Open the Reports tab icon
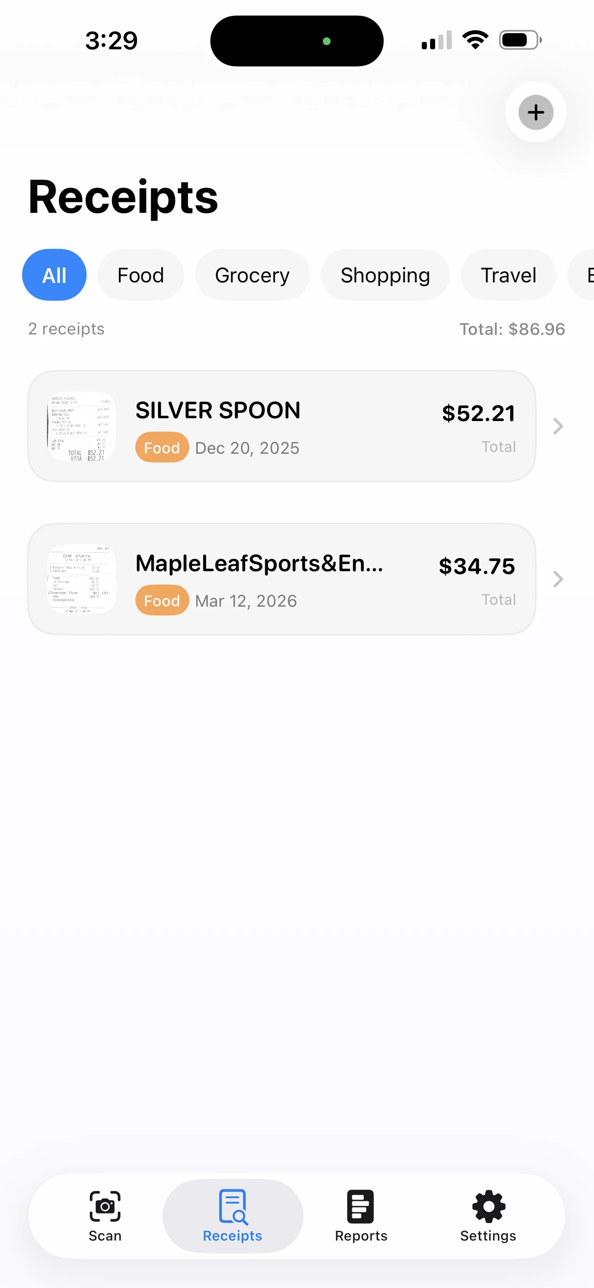The image size is (594, 1288). [x=361, y=1206]
